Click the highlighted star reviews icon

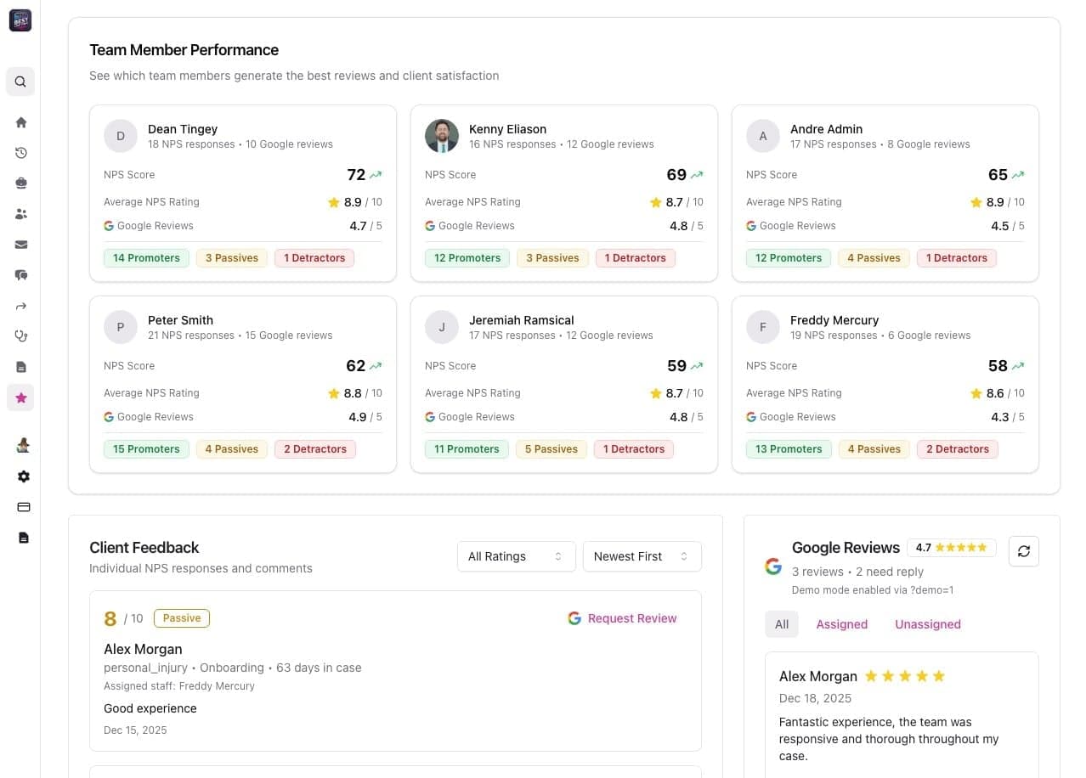click(x=20, y=397)
